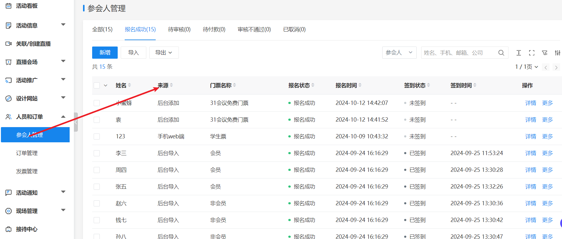Click the 活动推广 sidebar icon
The image size is (562, 239).
click(9, 80)
